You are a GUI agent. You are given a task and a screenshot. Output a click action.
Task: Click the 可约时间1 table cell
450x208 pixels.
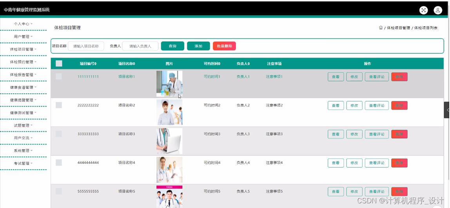tap(212, 77)
